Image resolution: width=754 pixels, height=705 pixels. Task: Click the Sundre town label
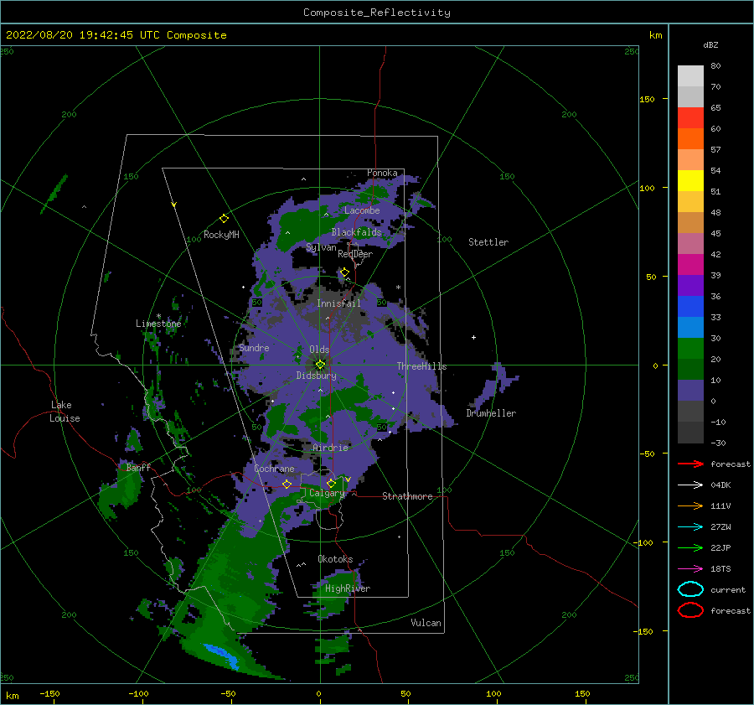pyautogui.click(x=254, y=348)
